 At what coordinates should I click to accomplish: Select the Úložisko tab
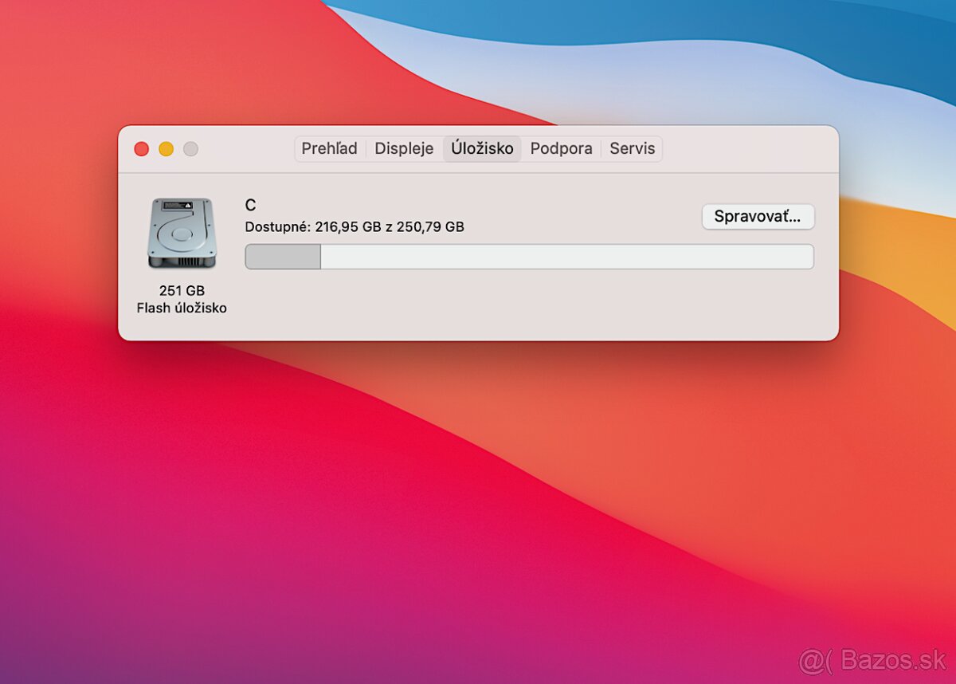click(482, 149)
